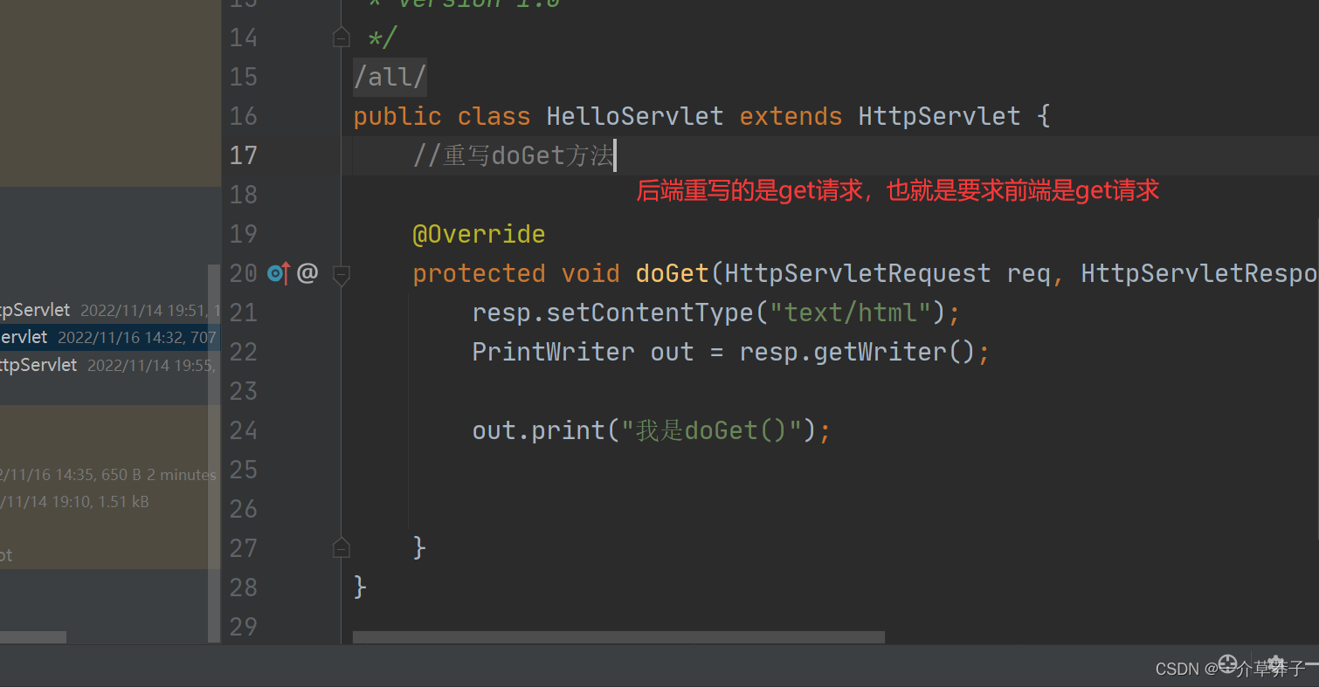
Task: Select the row showing 19:10, 1.51 kB
Action: 110,502
